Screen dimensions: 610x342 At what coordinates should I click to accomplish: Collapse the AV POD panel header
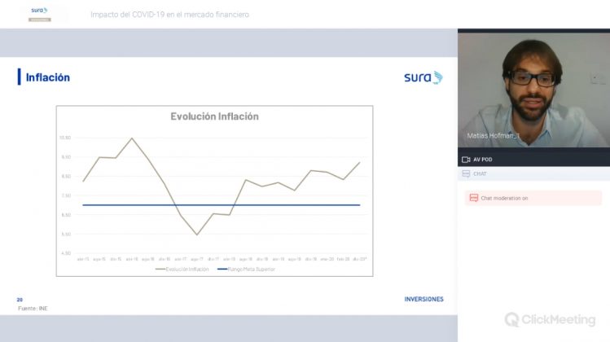(533, 160)
